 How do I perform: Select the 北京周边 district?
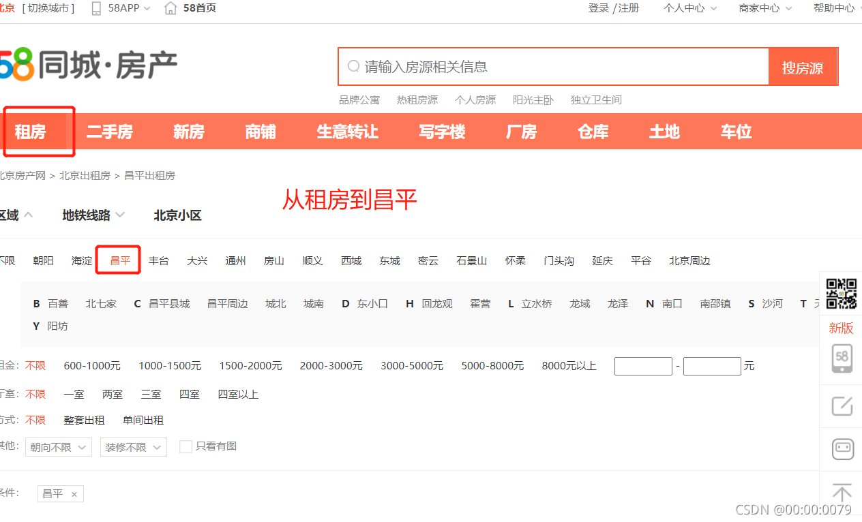(x=689, y=261)
